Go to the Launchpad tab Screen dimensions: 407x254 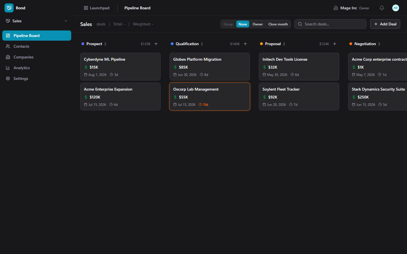click(x=97, y=8)
